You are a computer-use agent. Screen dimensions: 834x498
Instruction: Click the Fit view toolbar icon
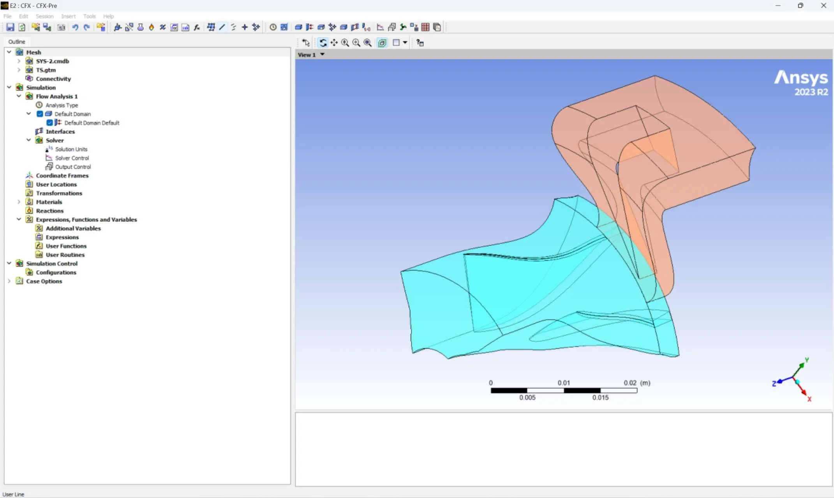(x=367, y=43)
